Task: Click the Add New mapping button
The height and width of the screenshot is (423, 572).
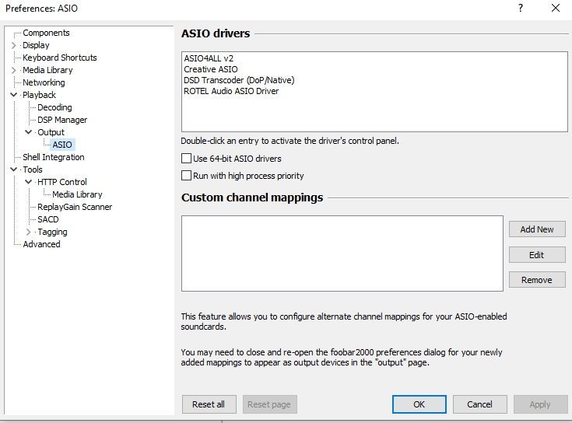Action: [x=537, y=229]
